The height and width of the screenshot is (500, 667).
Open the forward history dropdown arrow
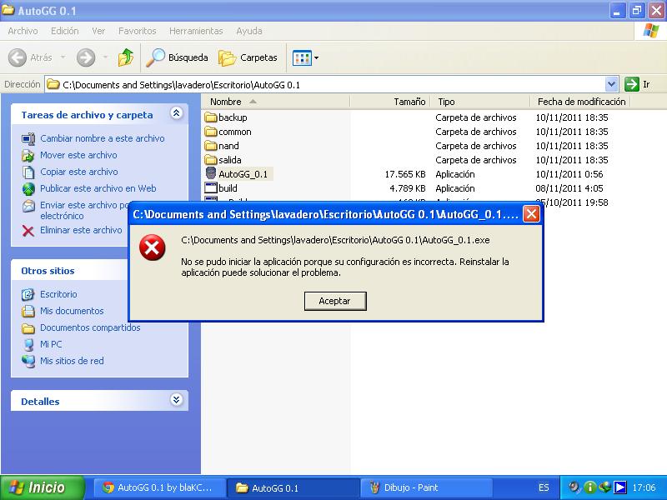(105, 57)
